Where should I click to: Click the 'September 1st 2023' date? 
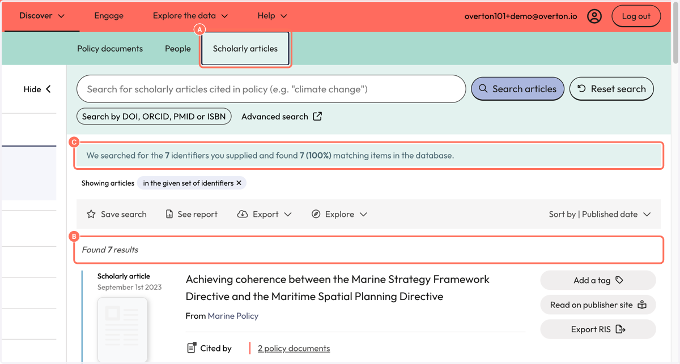point(129,287)
